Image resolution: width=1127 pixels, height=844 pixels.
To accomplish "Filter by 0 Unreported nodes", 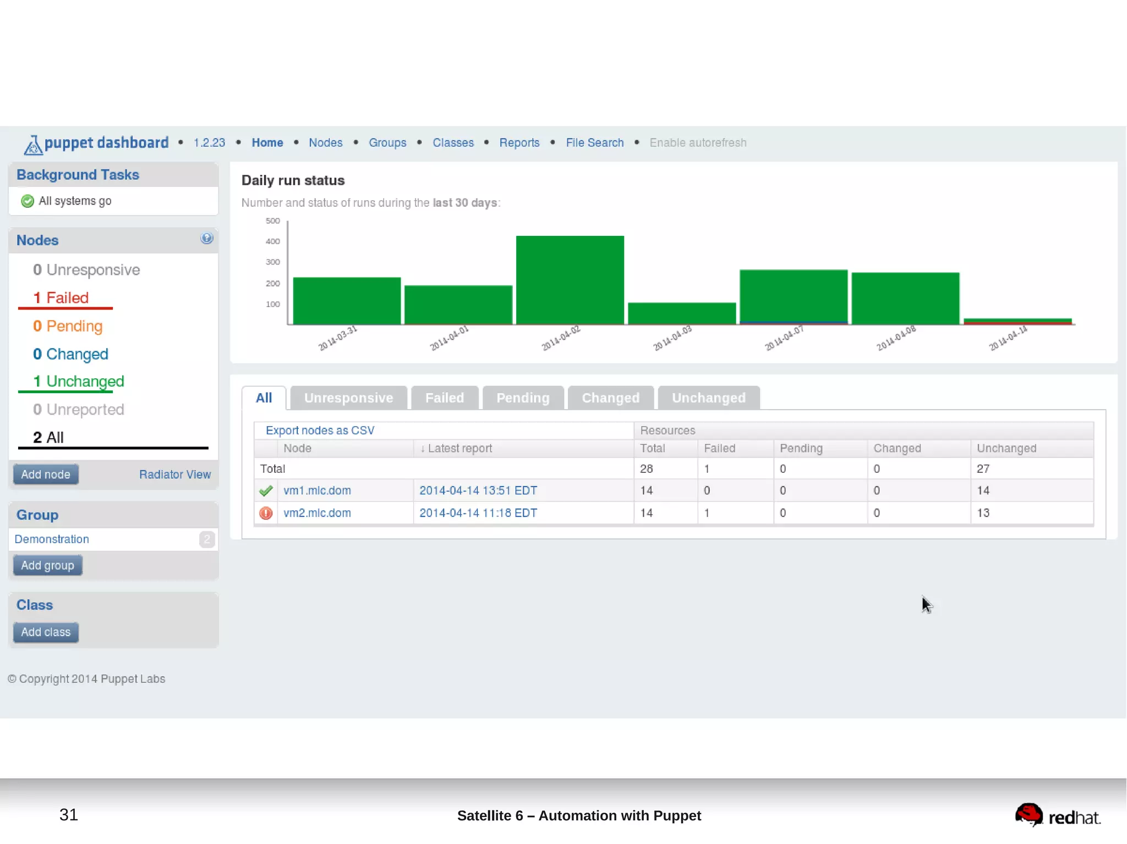I will tap(79, 410).
